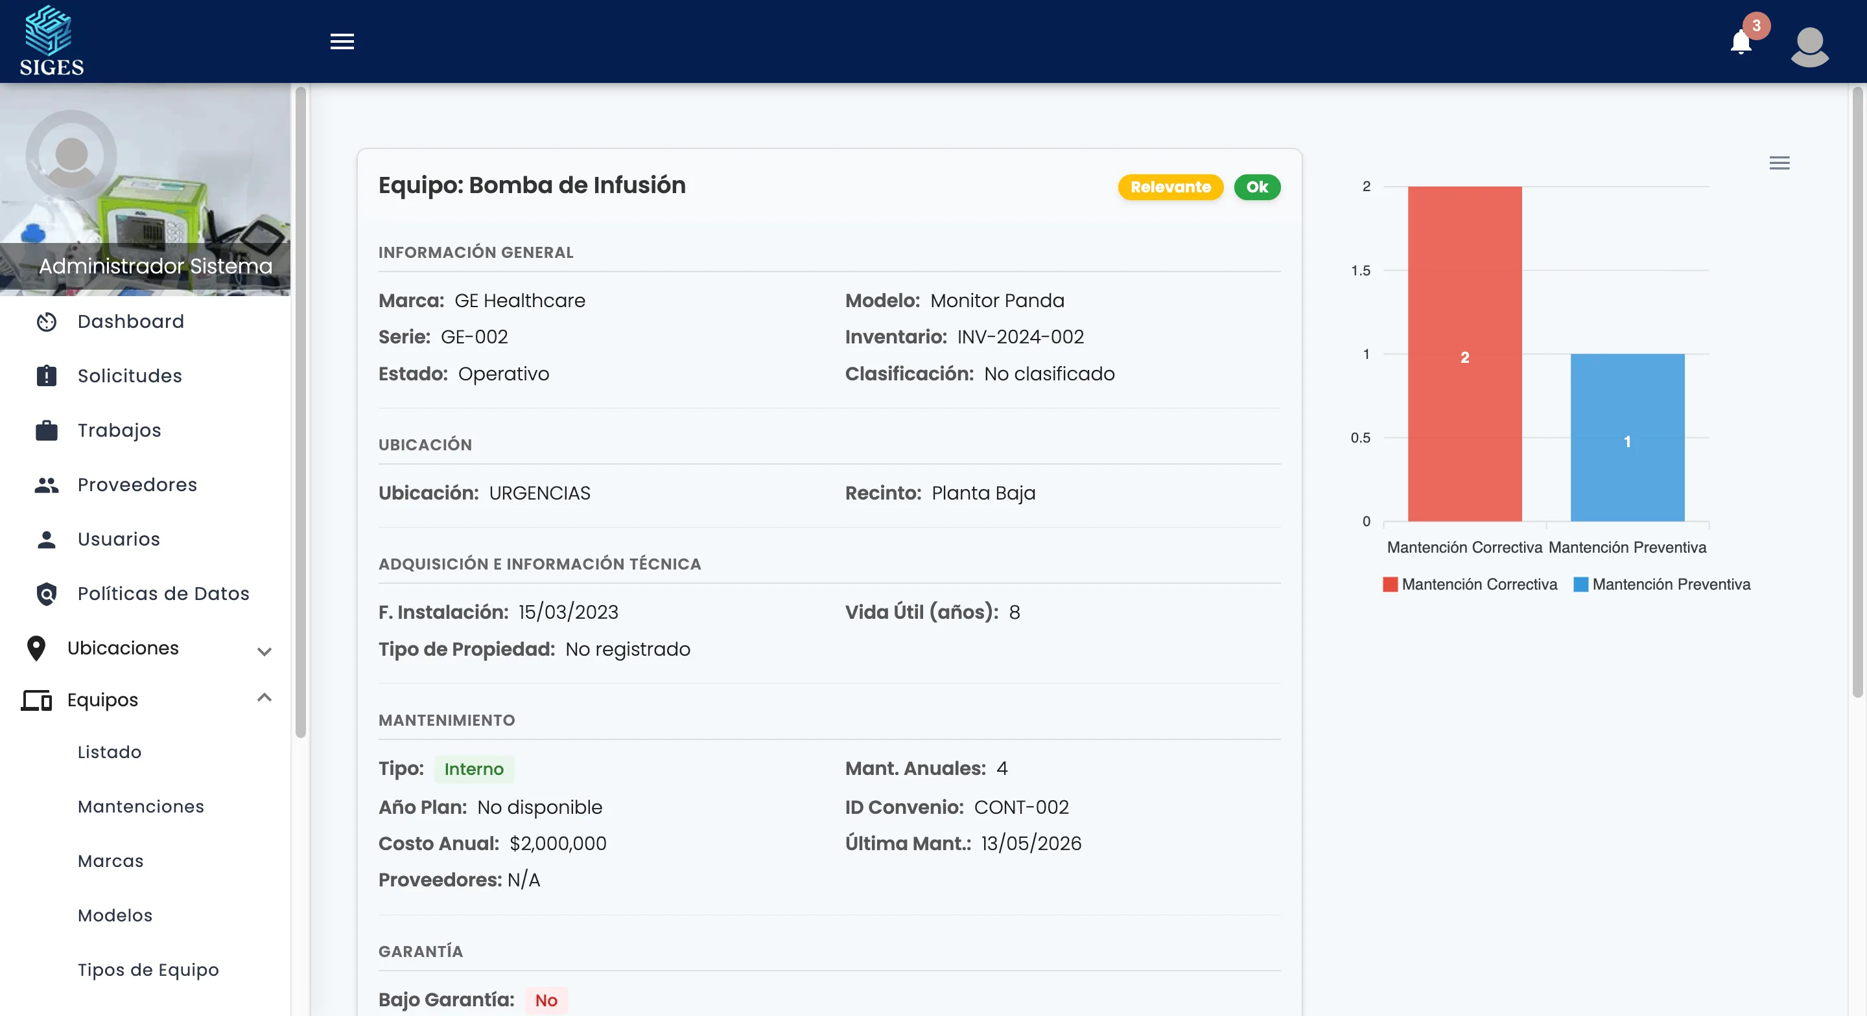Open Listado under Equipos
1867x1016 pixels.
point(110,752)
